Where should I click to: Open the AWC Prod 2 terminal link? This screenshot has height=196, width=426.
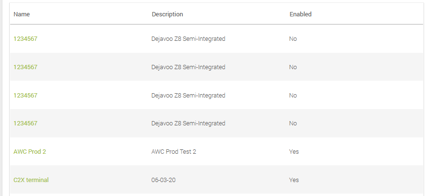coord(30,151)
